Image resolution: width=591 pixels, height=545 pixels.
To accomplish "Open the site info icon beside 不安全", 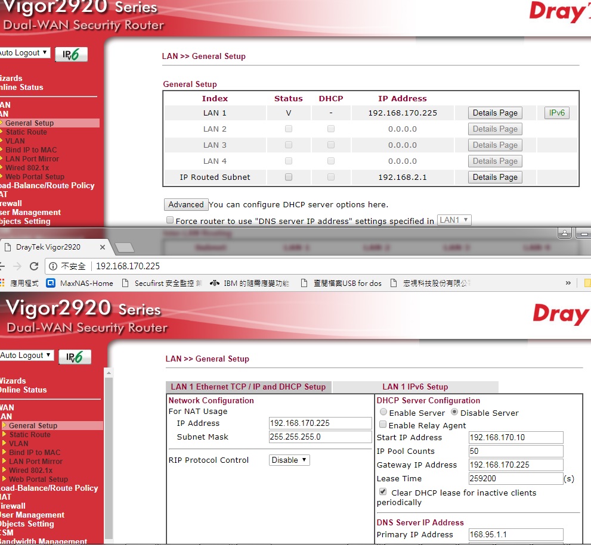I will coord(53,266).
